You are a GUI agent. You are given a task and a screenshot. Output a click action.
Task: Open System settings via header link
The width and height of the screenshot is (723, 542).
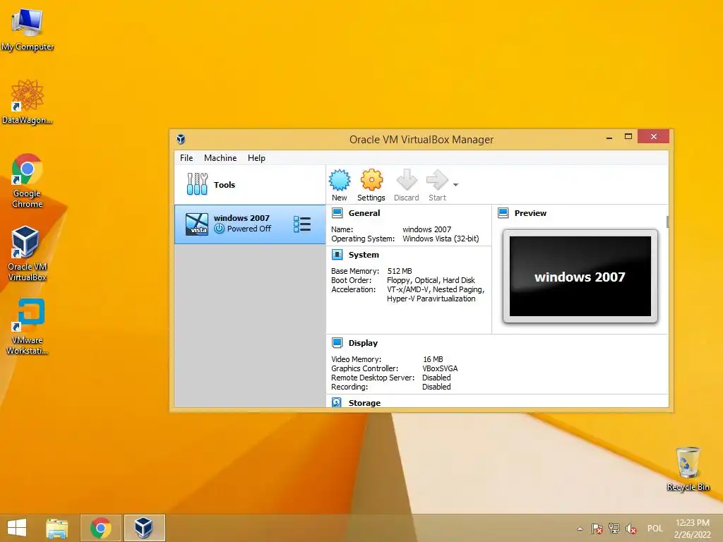(364, 254)
